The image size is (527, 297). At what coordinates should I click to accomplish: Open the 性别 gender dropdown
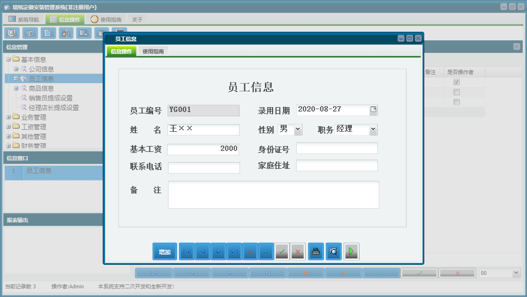[298, 130]
